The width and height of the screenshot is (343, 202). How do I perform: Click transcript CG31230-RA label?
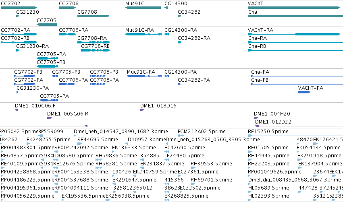click(x=32, y=46)
